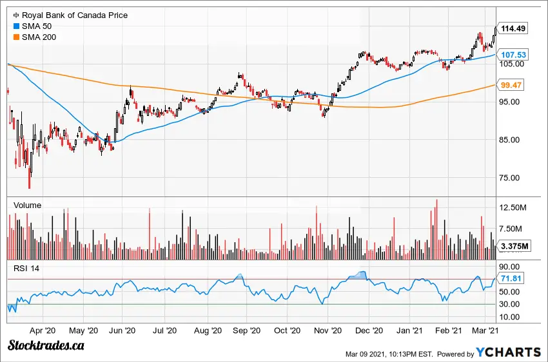The height and width of the screenshot is (362, 548).
Task: Click the 114.49 current price tag
Action: [x=514, y=28]
